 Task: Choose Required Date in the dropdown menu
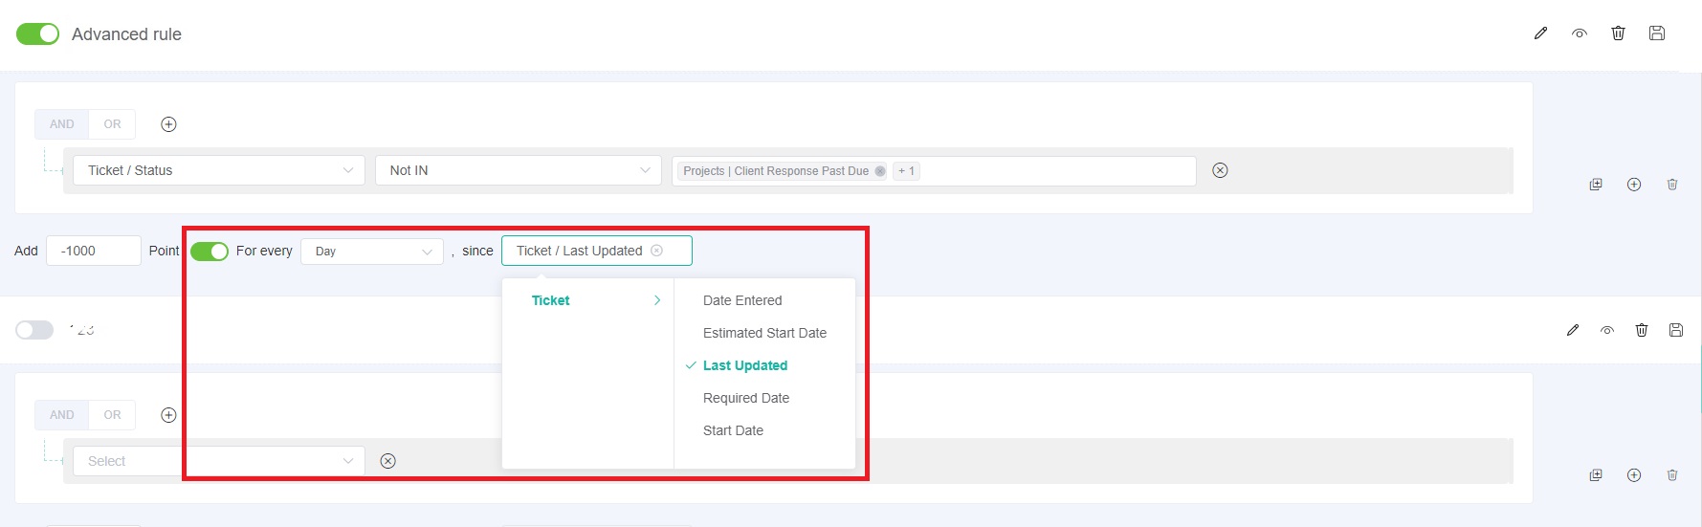click(x=746, y=398)
